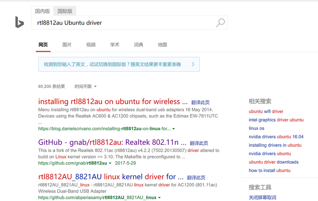The height and width of the screenshot is (201, 318).
Task: Open the 地图 results tab
Action: (x=163, y=45)
